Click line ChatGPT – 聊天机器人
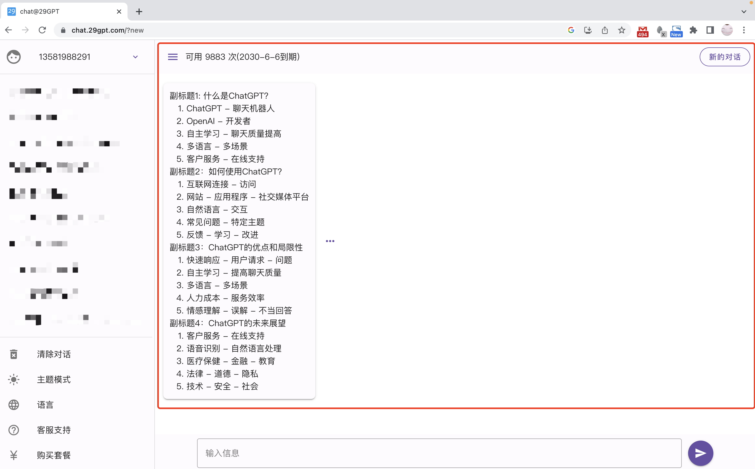Screen dimensions: 755x469 [230, 108]
